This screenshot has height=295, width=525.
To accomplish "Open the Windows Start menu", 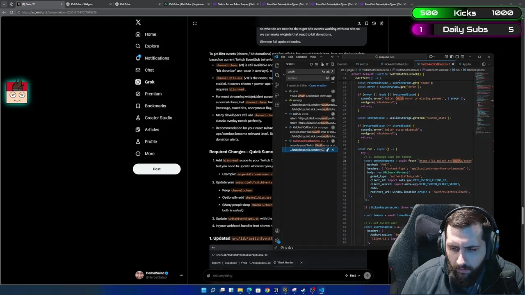I will pos(204,290).
